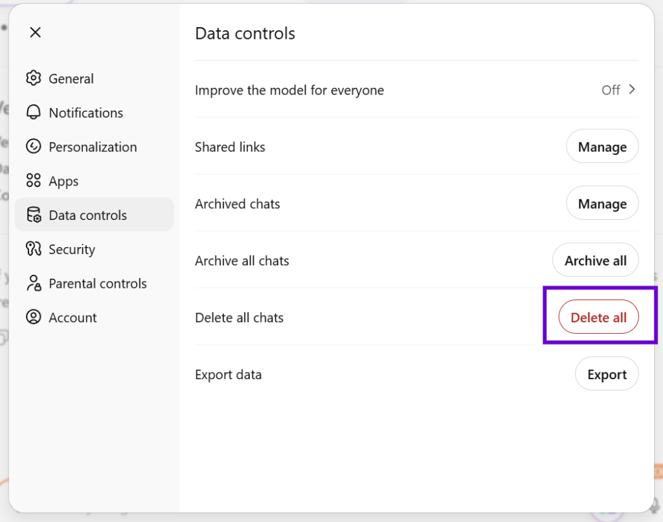Select the Parental controls person icon
Viewport: 663px width, 522px height.
(34, 283)
